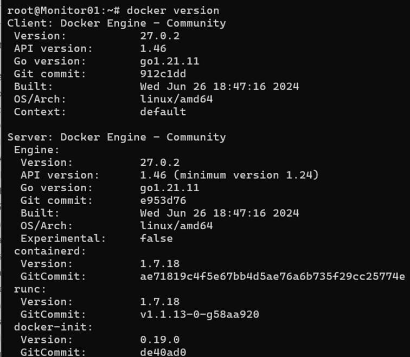Click Server OS/Arch linux/amd64 value
This screenshot has width=410, height=357.
(x=176, y=226)
